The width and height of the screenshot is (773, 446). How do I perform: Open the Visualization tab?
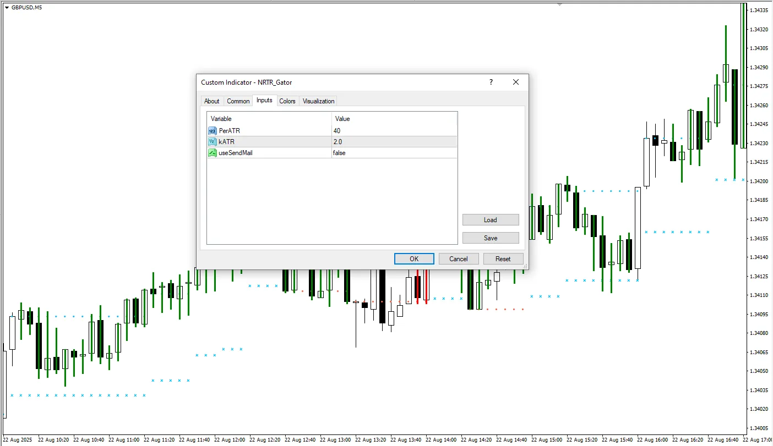(318, 101)
